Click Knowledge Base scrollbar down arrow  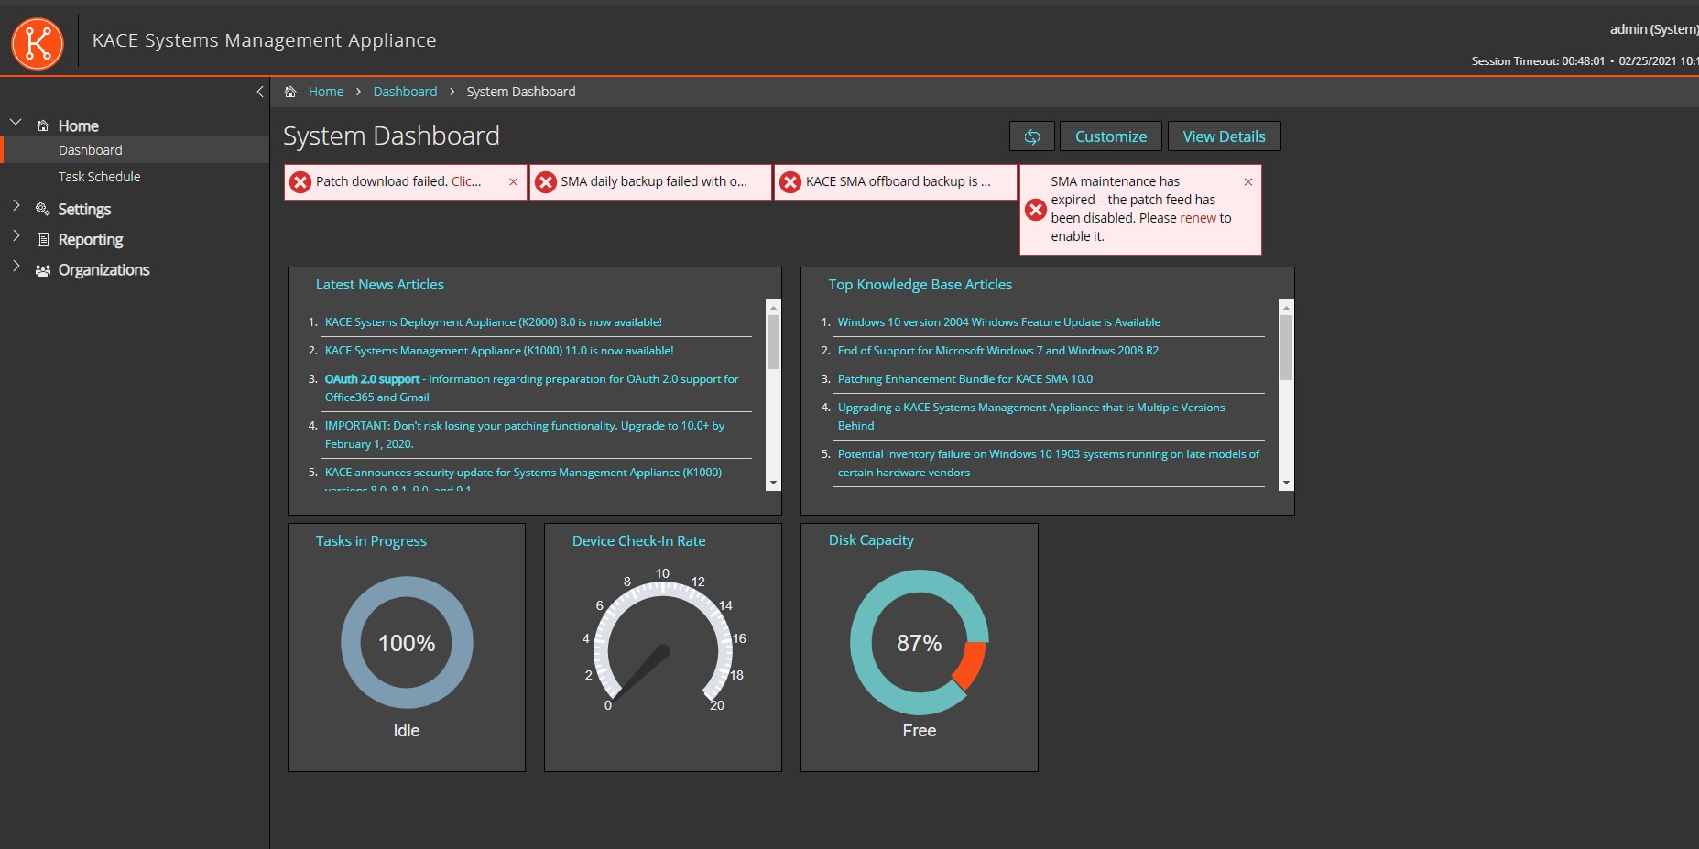point(1286,483)
